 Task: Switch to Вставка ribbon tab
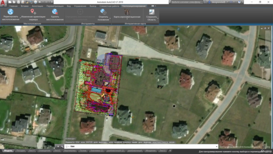click(25, 6)
